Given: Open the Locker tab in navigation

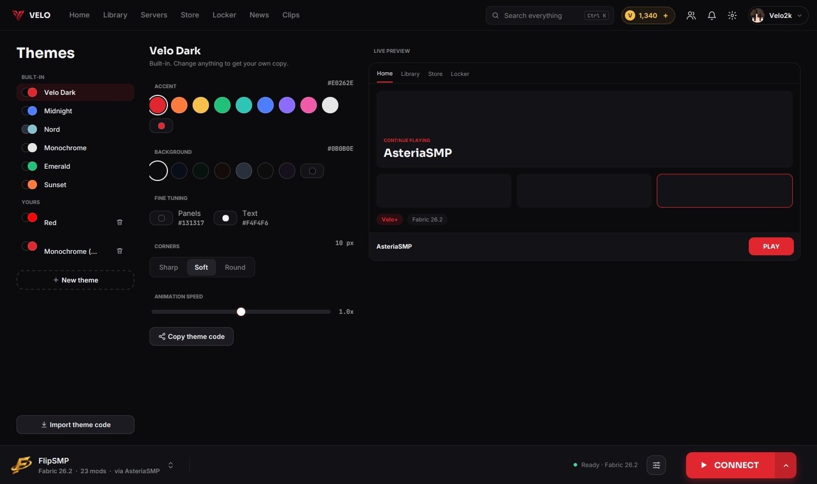Looking at the screenshot, I should coord(224,15).
